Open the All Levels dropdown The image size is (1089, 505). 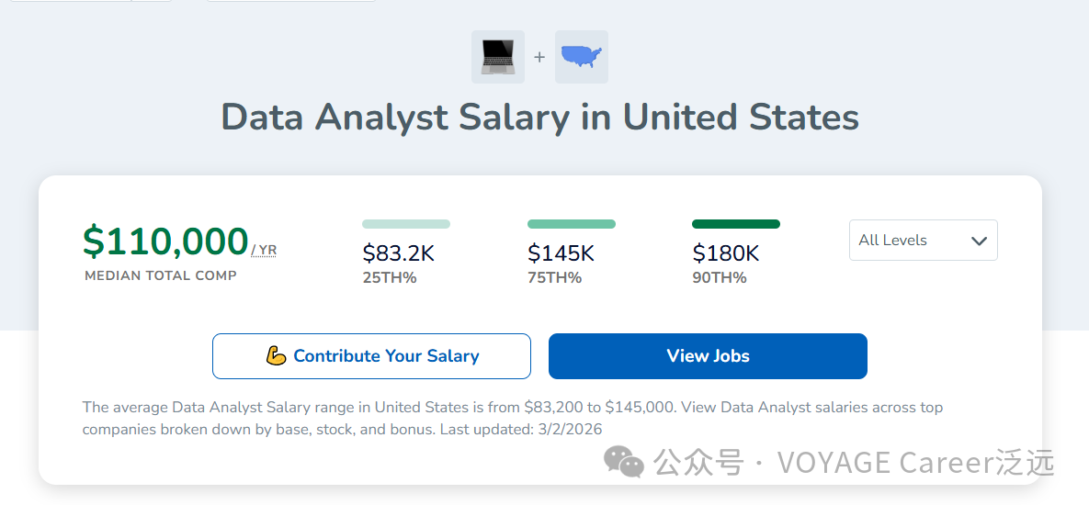tap(923, 241)
